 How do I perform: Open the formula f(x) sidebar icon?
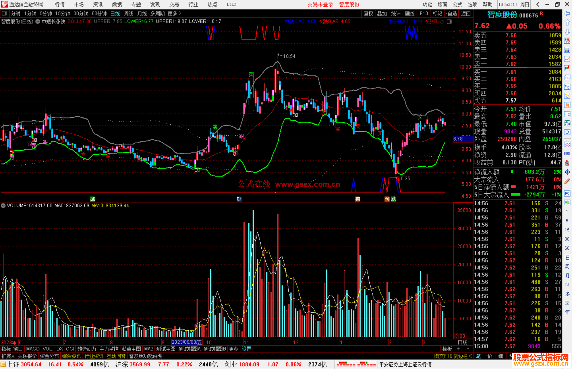tap(567, 123)
